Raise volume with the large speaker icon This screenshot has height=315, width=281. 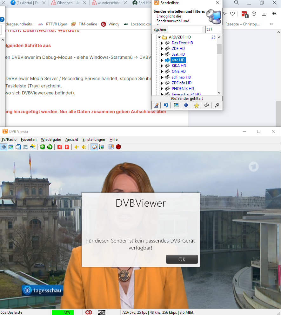[84, 147]
